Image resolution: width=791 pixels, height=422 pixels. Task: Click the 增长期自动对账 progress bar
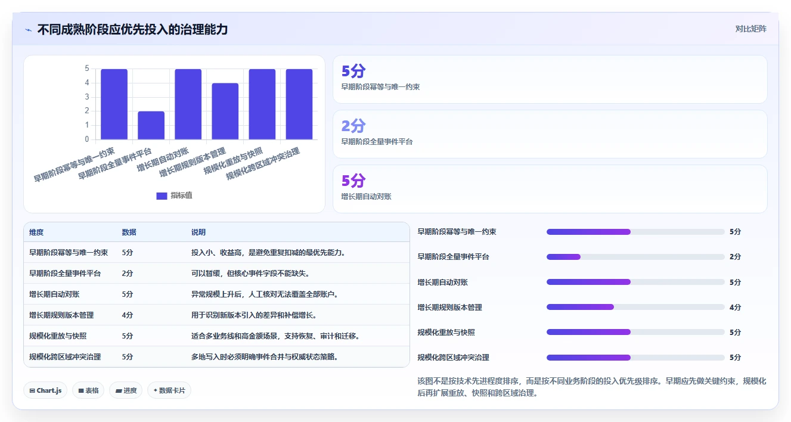click(635, 282)
